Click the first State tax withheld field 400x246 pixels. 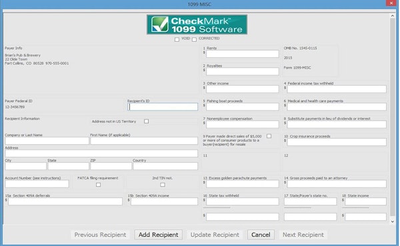(243, 201)
